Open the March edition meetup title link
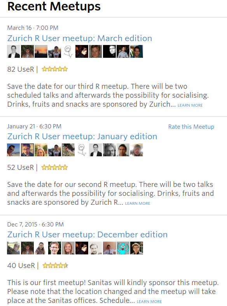Screen dimensions: 227x306 (80, 38)
